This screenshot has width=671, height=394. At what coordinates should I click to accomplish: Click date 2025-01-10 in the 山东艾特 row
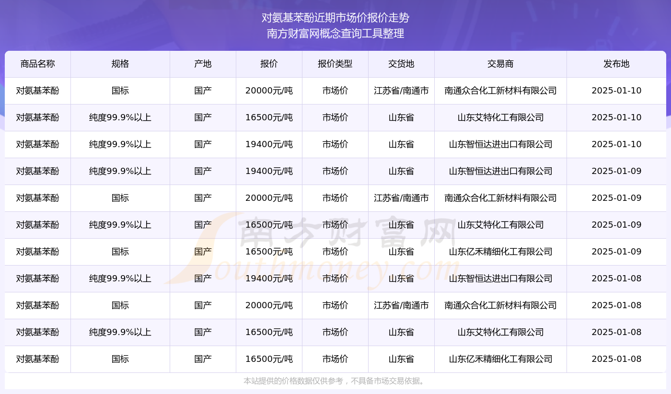[616, 117]
